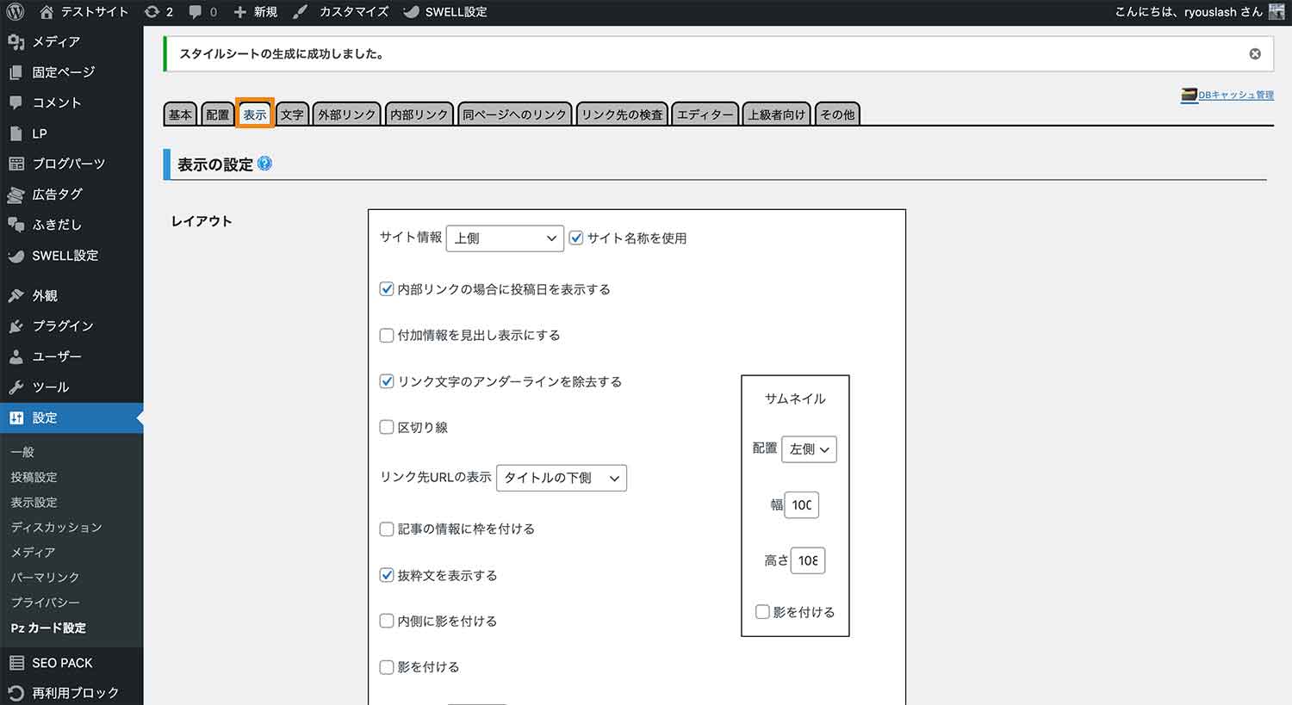
Task: Click the SWELL設定 icon in the admin bar
Action: click(x=411, y=11)
